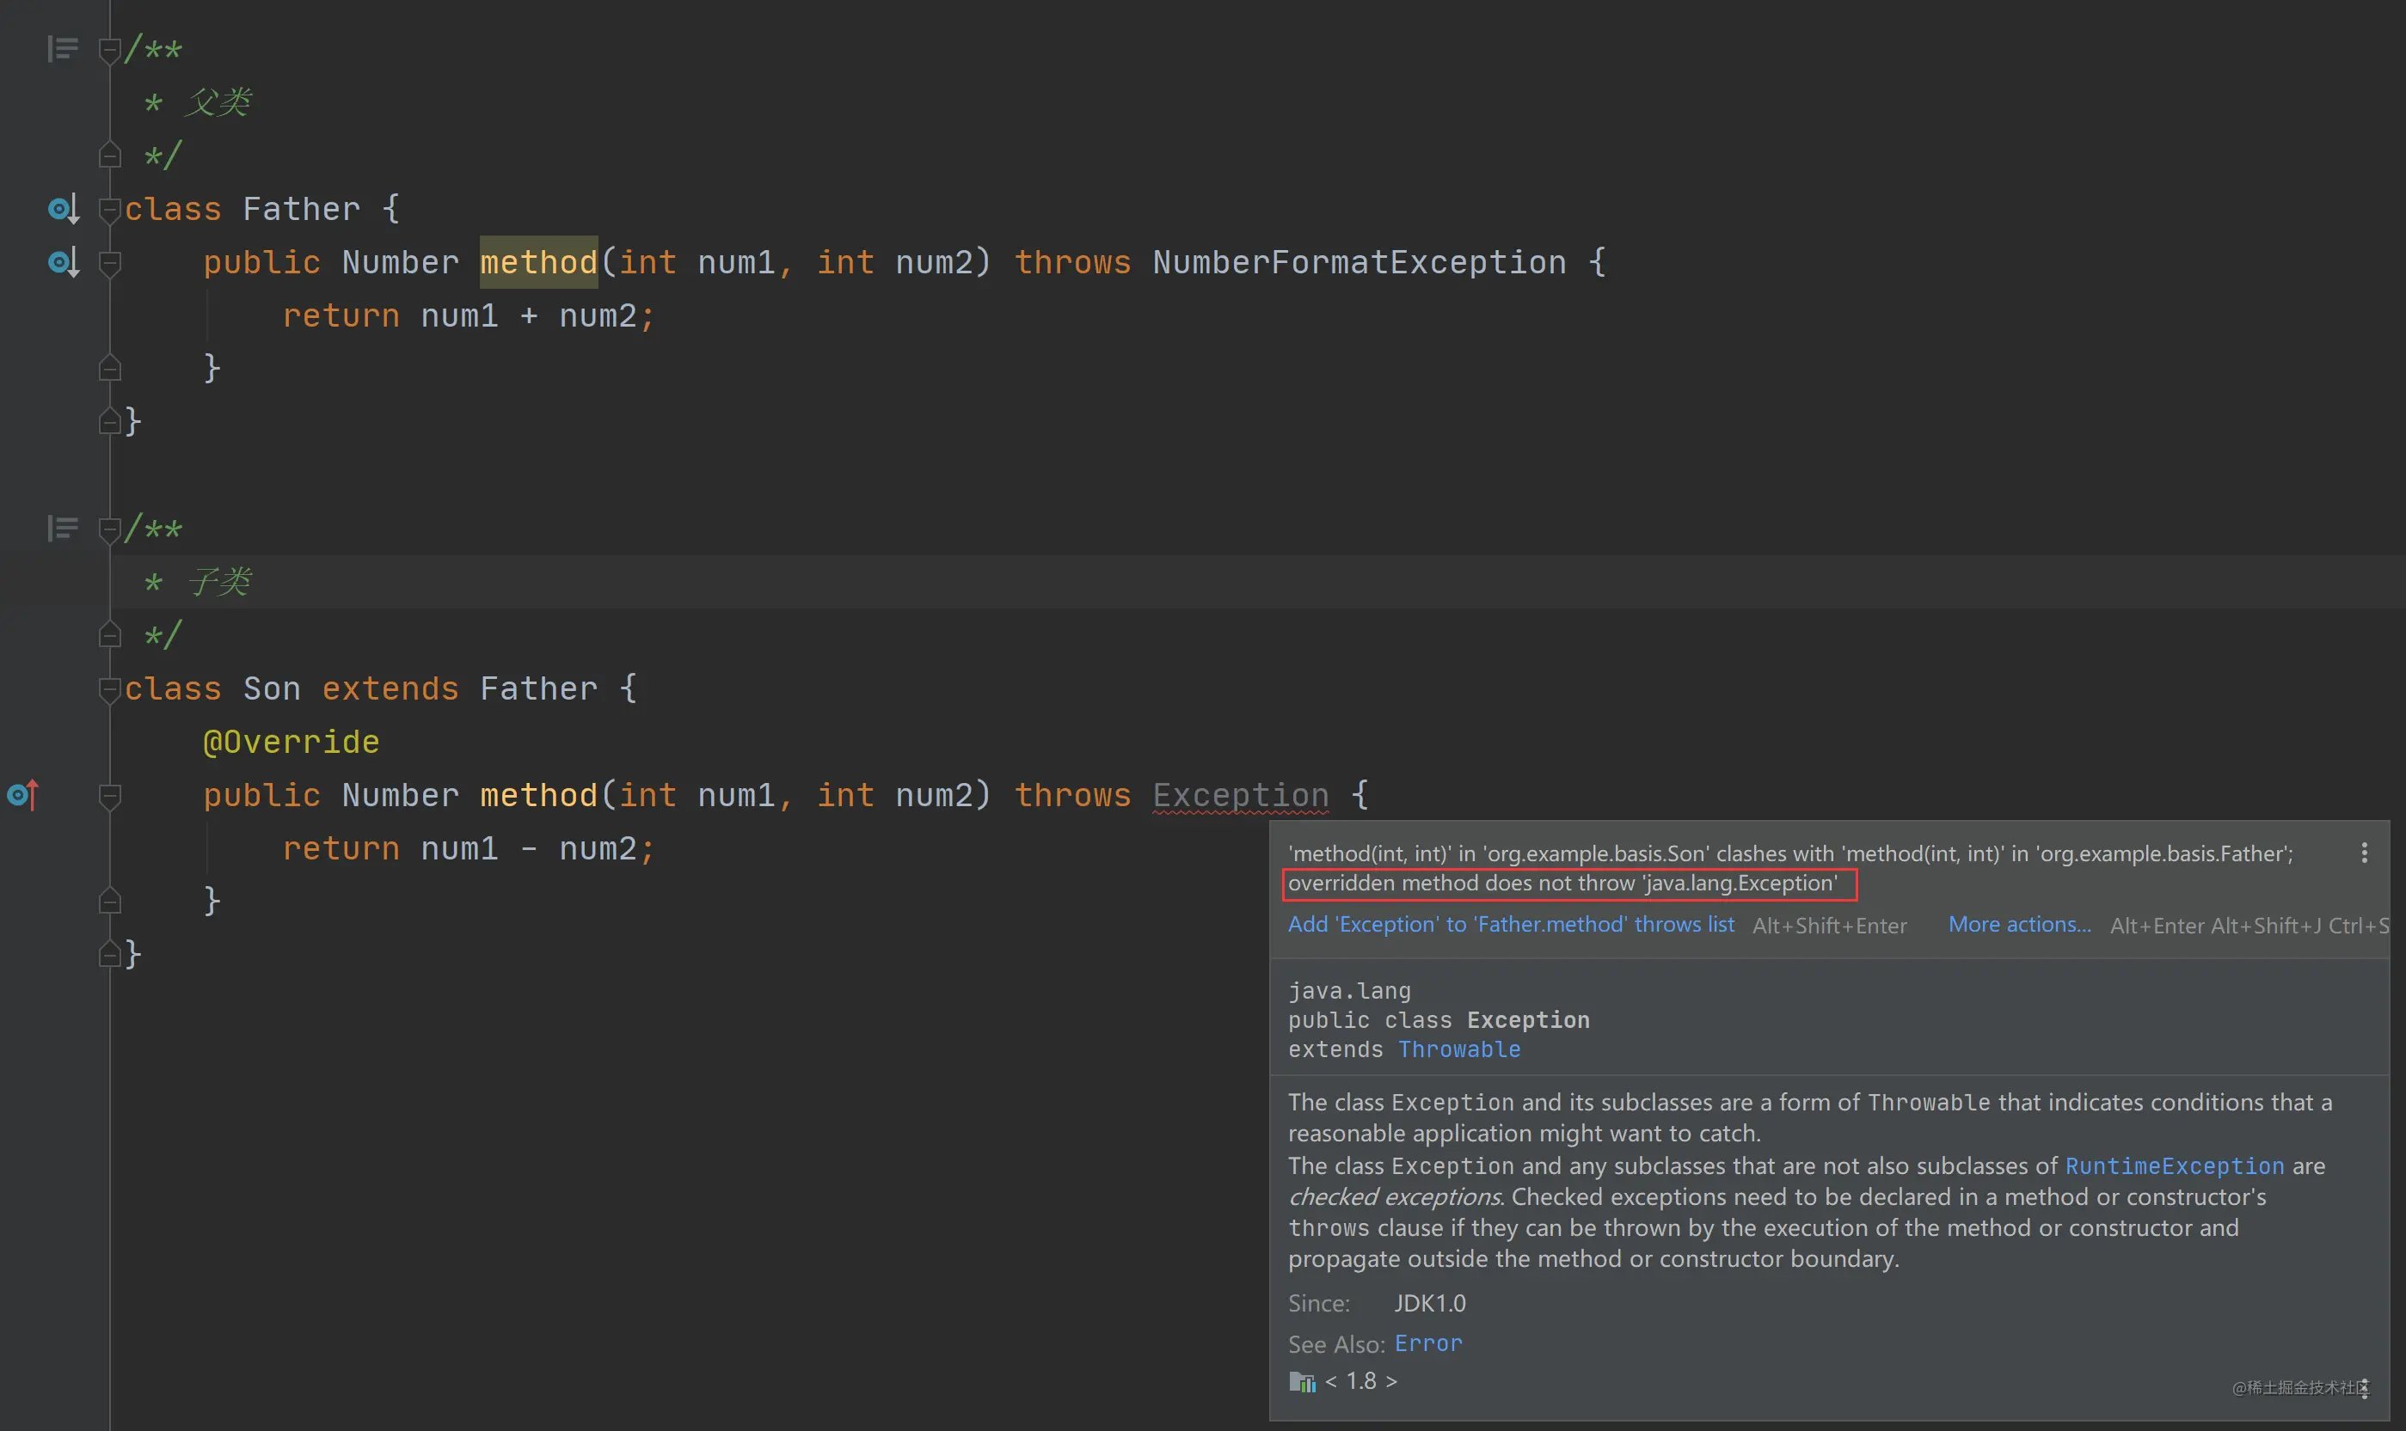Collapse the 父类 Javadoc comment fold marker
Image resolution: width=2406 pixels, height=1431 pixels.
point(110,49)
